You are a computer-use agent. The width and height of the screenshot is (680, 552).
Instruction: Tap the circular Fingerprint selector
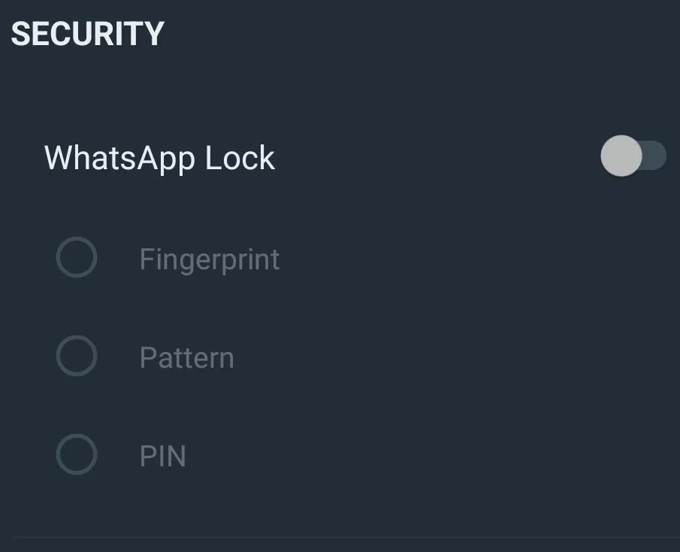coord(76,258)
